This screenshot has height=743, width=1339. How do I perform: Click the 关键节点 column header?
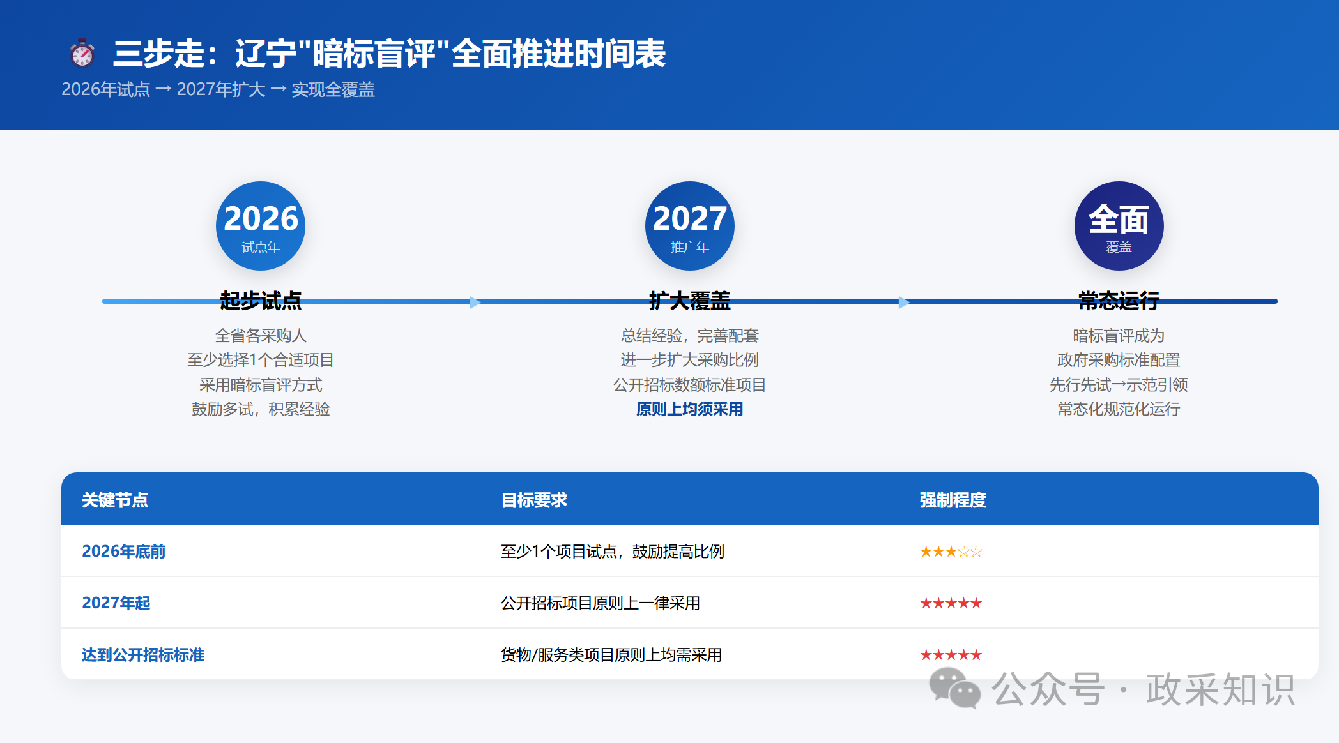(x=115, y=500)
